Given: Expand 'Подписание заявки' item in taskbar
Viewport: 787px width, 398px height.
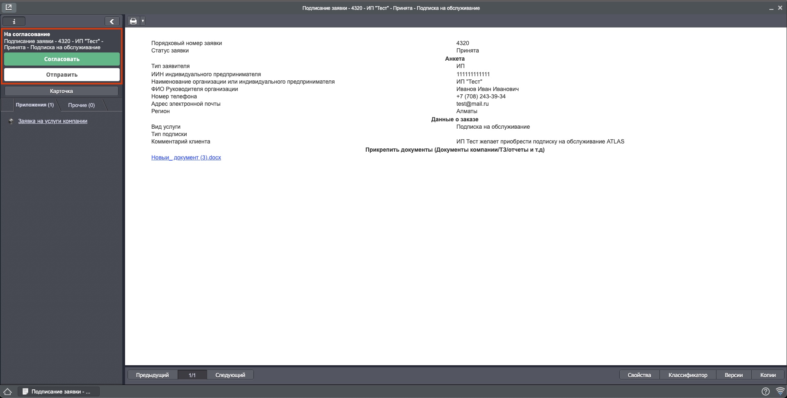Looking at the screenshot, I should coord(59,391).
